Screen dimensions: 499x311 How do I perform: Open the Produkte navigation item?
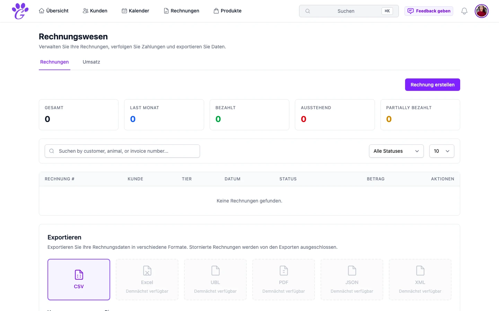[227, 11]
